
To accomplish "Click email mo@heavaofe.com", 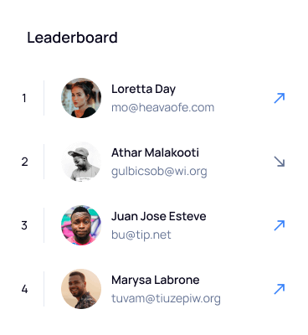I will pos(163,107).
